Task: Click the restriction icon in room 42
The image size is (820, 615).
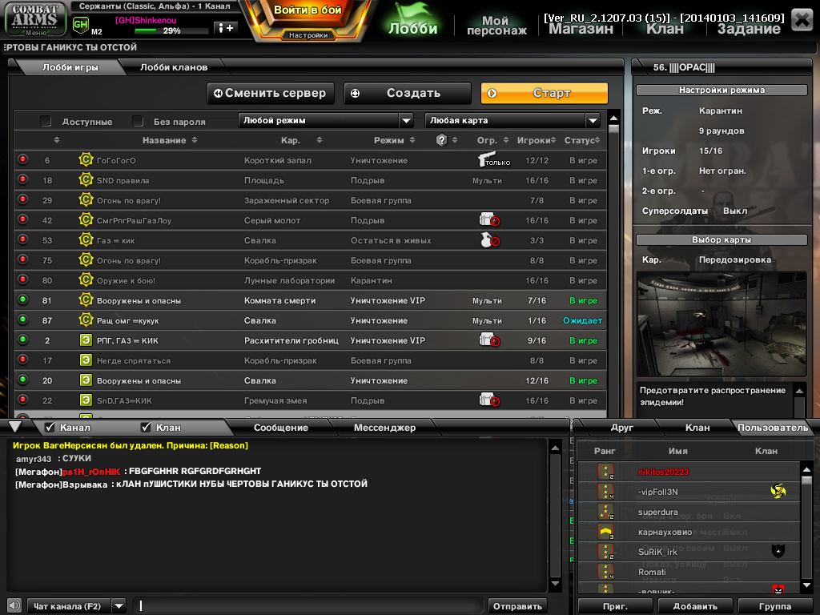Action: (489, 219)
